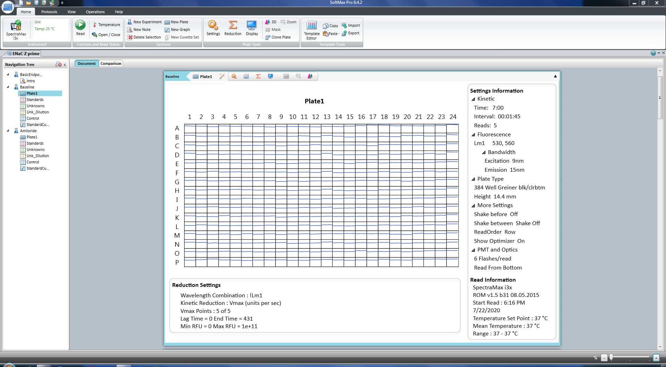The width and height of the screenshot is (666, 367).
Task: Select StandardCu... under Amiloride in tree
Action: coord(37,168)
